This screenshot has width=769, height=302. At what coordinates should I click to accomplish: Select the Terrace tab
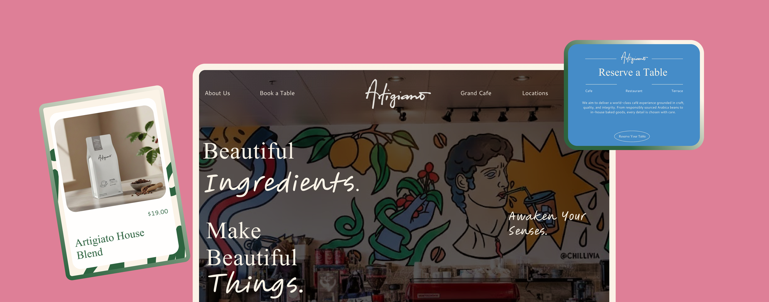tap(677, 91)
